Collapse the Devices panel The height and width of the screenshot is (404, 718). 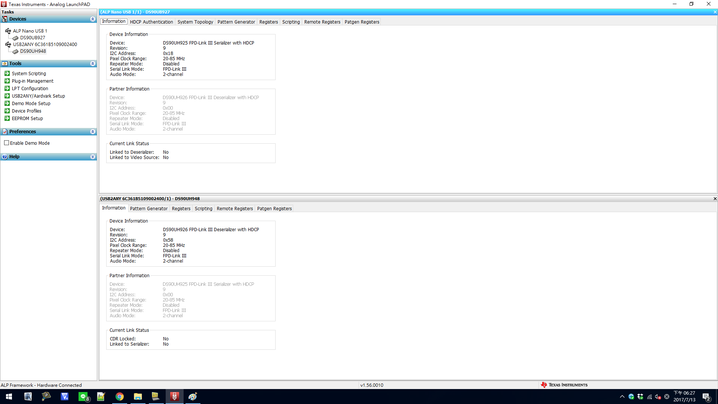click(93, 19)
